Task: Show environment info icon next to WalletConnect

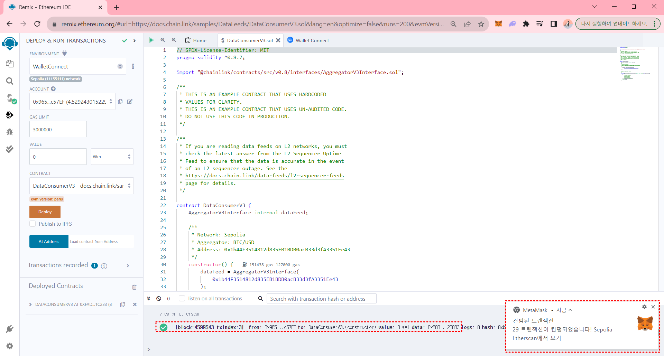Action: (x=133, y=66)
